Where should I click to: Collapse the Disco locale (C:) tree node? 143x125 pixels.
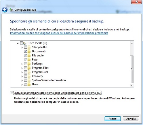(x=18, y=43)
